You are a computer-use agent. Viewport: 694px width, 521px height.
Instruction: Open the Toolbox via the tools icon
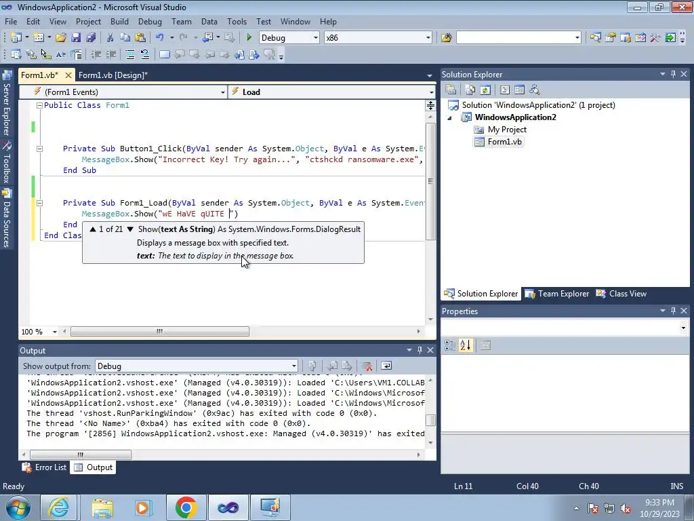pos(655,38)
